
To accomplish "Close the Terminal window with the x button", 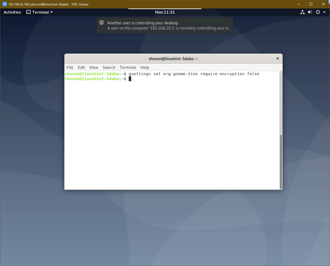I will (277, 59).
